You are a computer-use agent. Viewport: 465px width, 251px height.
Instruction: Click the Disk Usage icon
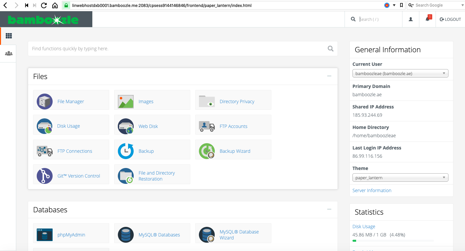point(44,126)
